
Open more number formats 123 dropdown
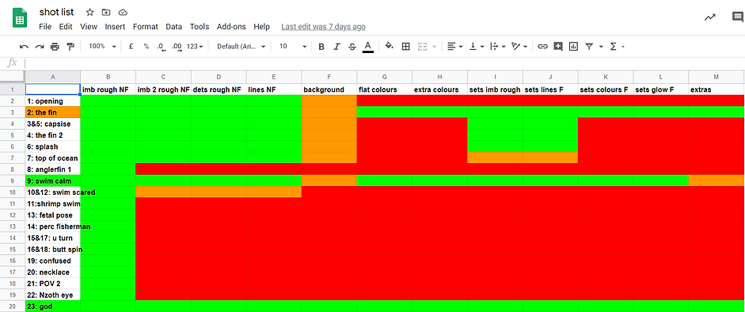coord(195,47)
